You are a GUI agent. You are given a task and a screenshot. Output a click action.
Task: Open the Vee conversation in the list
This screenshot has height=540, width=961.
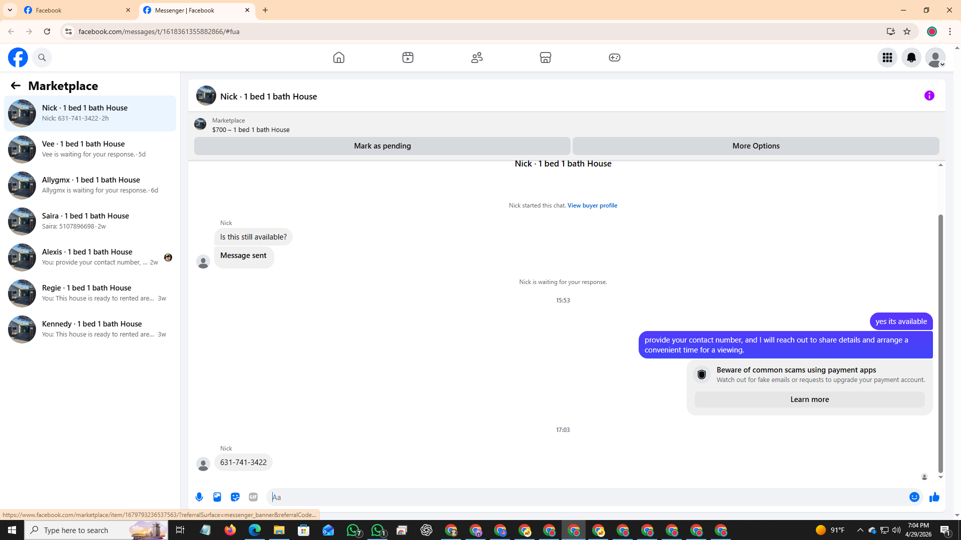90,149
